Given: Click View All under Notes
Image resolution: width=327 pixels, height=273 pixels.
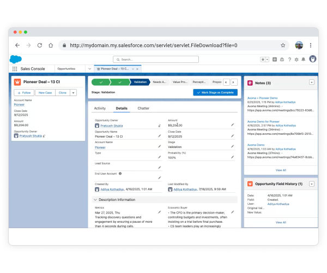Looking at the screenshot, I should click(x=281, y=170).
